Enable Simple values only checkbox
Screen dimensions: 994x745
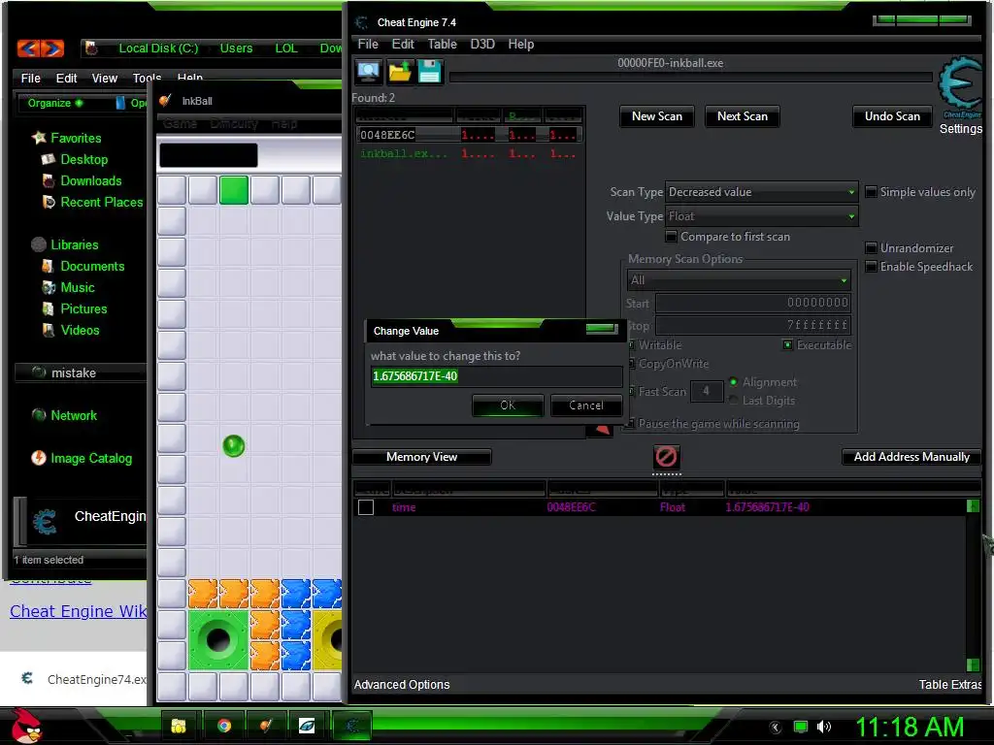coord(871,192)
